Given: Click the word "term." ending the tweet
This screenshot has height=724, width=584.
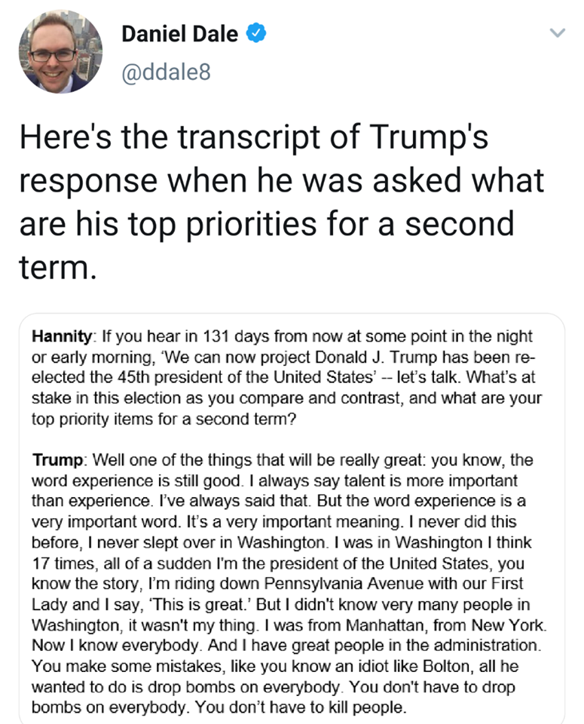Looking at the screenshot, I should [x=58, y=267].
